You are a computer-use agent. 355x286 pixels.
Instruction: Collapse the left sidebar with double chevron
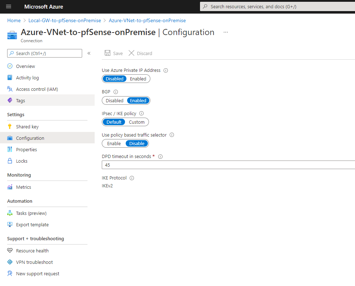coord(89,53)
